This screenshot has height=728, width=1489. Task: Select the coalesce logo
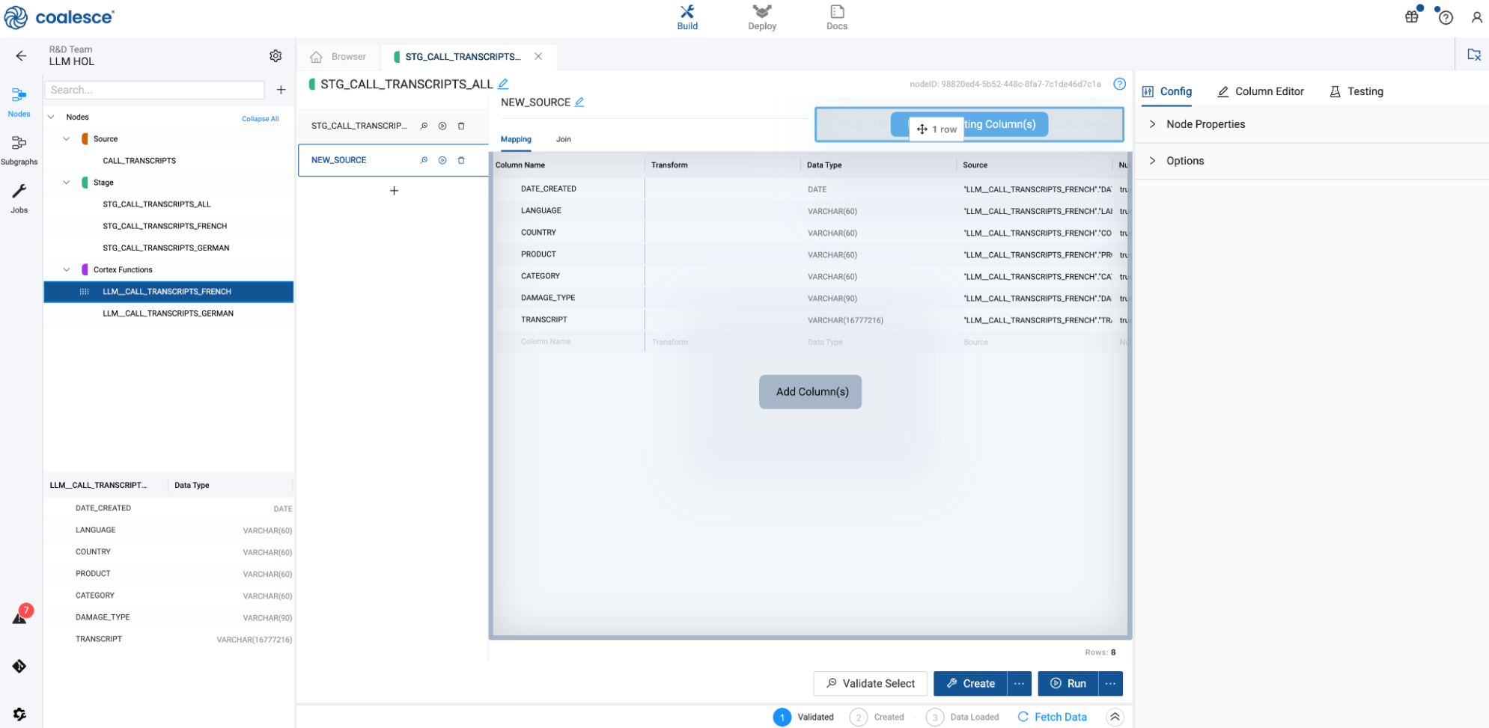coord(59,17)
